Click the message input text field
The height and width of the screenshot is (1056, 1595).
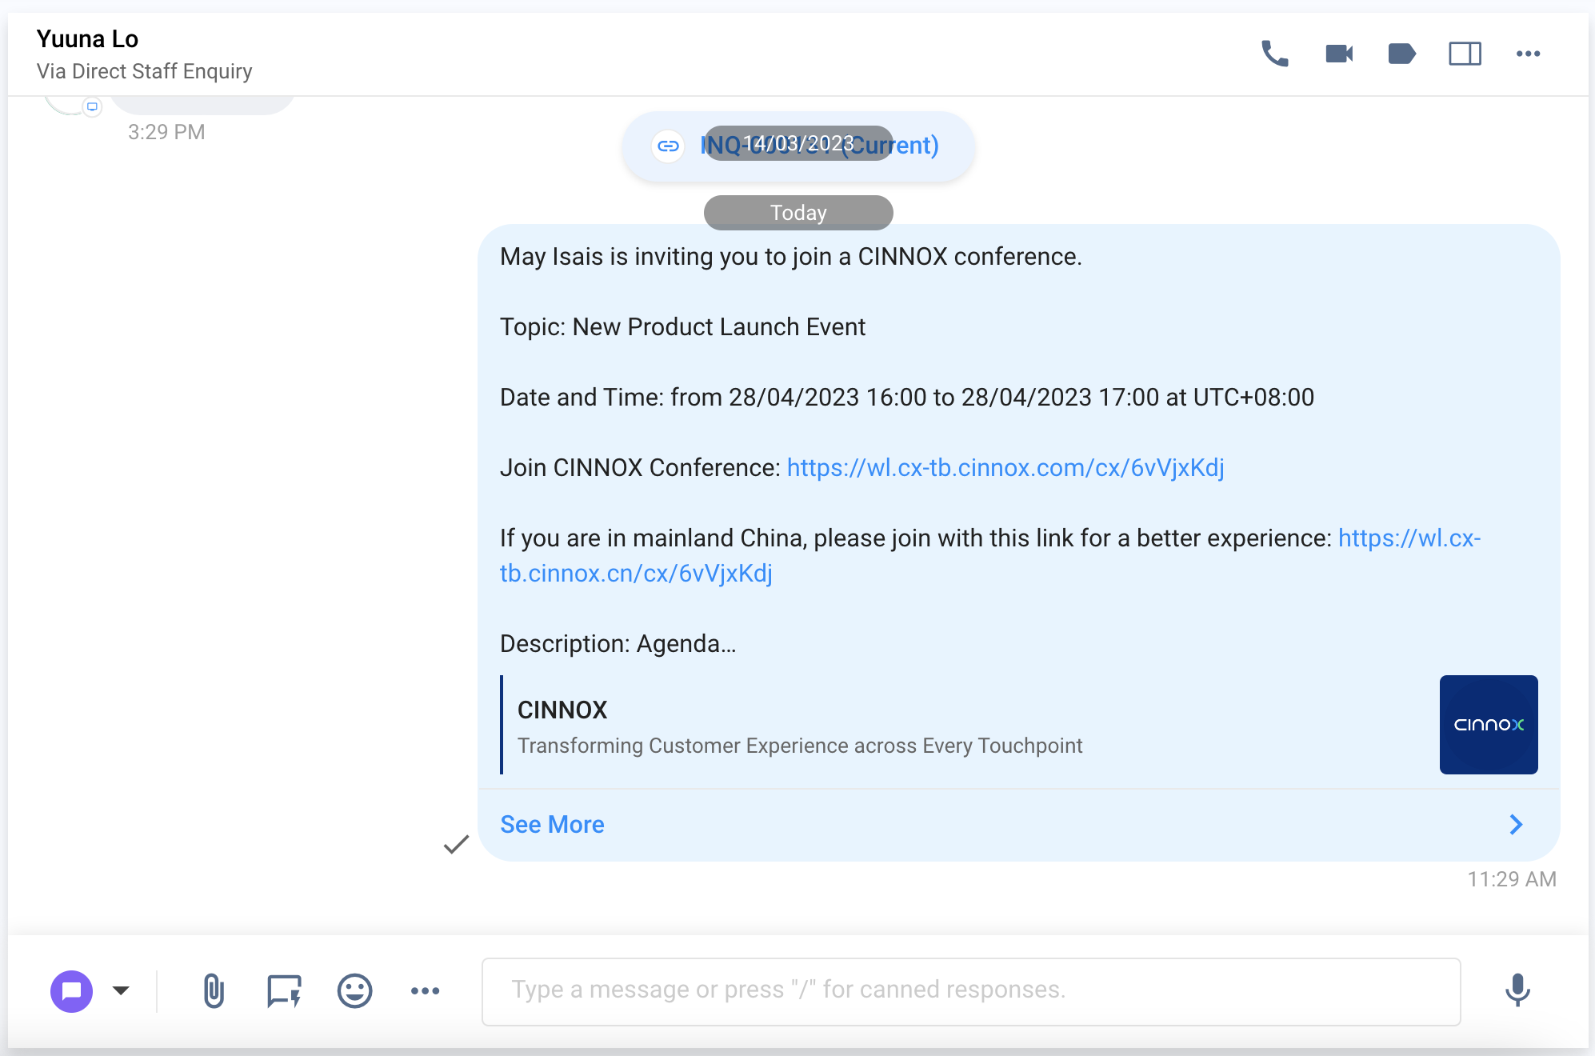coord(970,990)
